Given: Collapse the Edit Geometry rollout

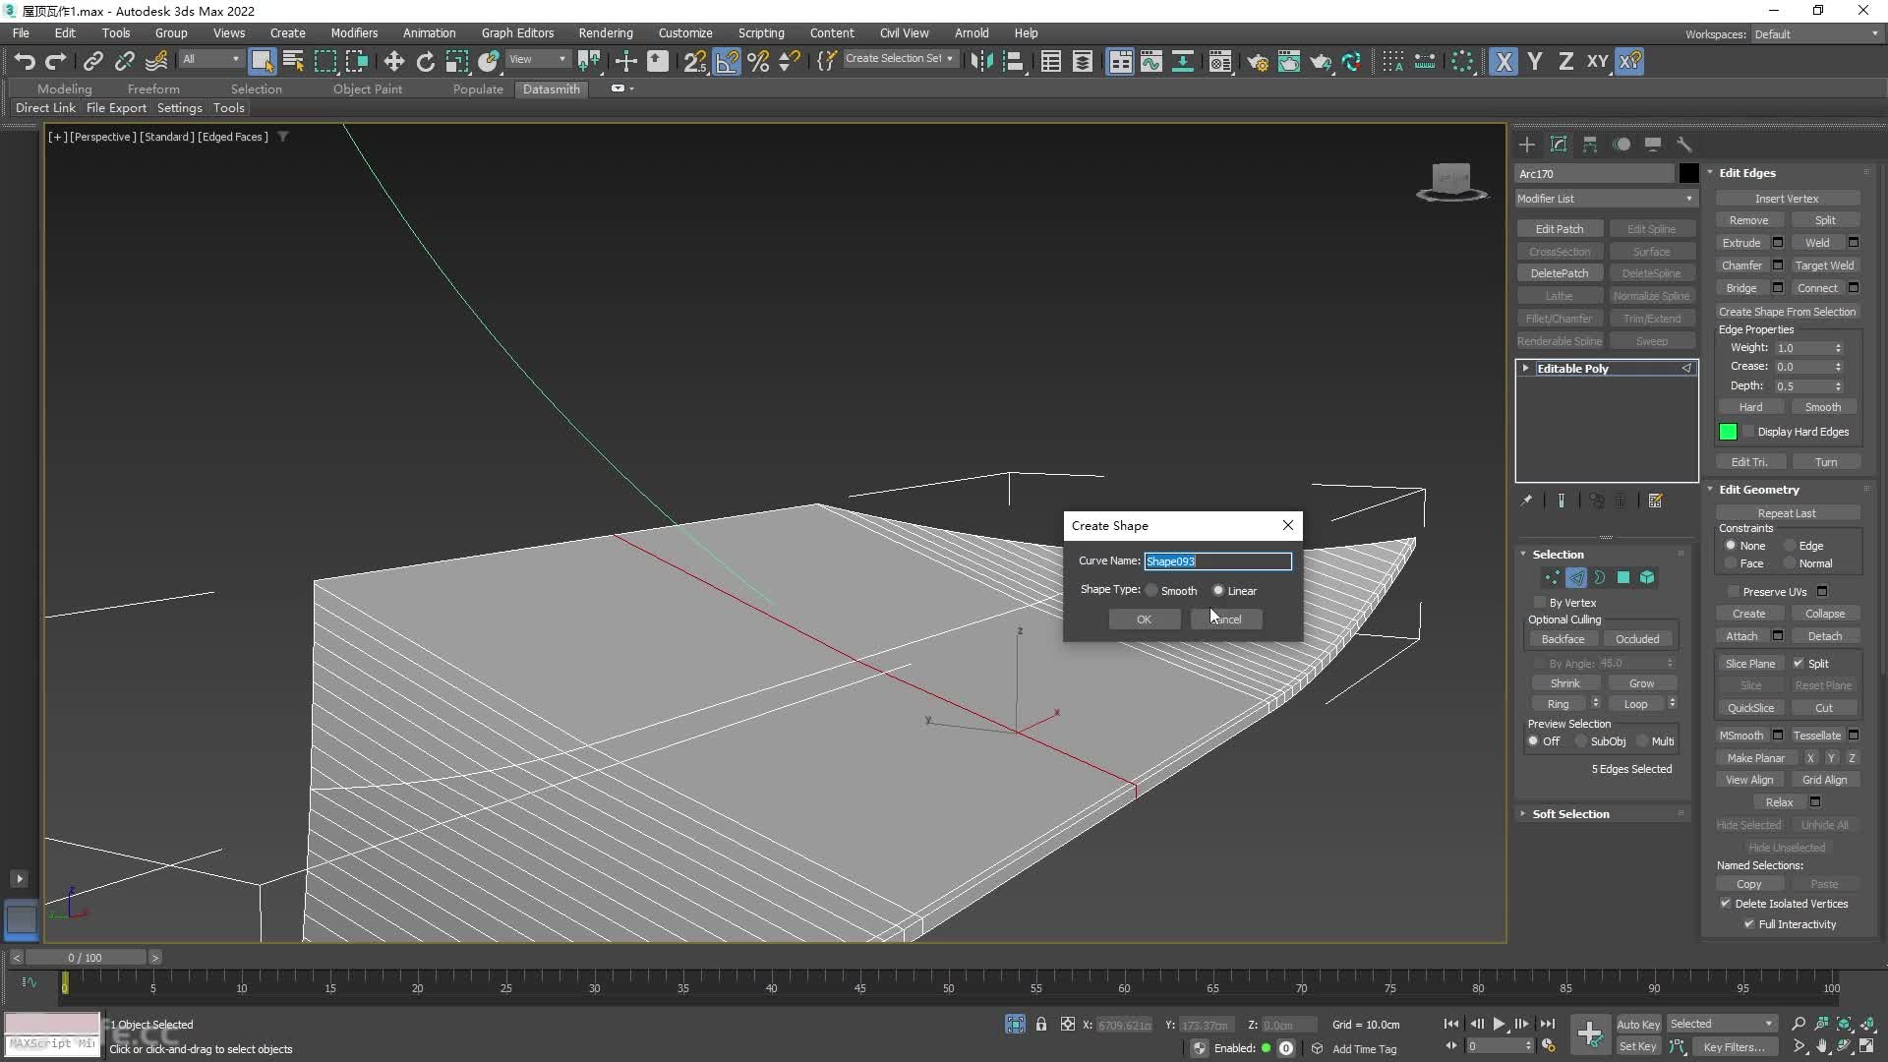Looking at the screenshot, I should click(1758, 490).
